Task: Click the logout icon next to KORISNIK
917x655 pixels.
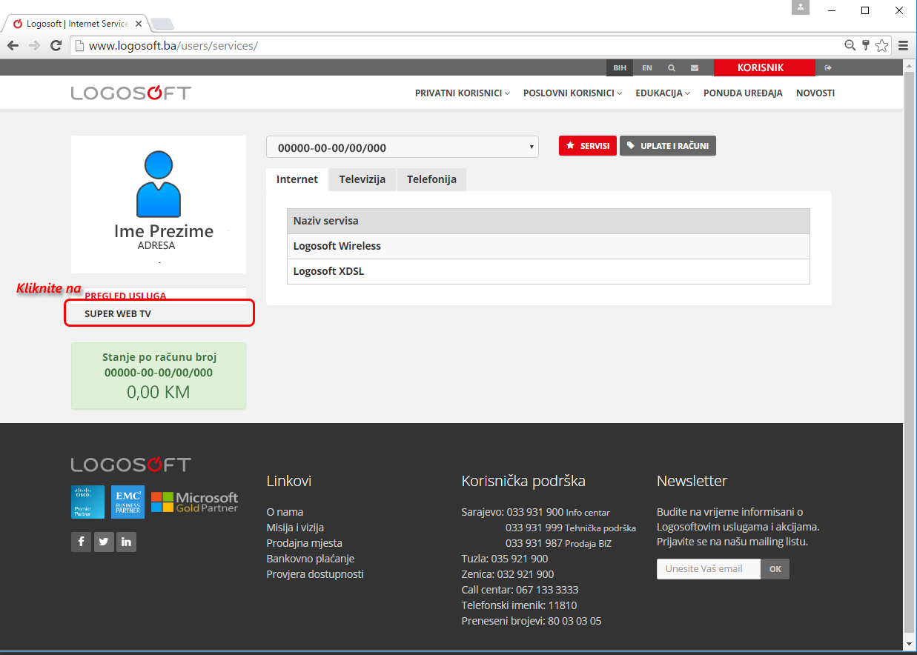Action: (828, 67)
